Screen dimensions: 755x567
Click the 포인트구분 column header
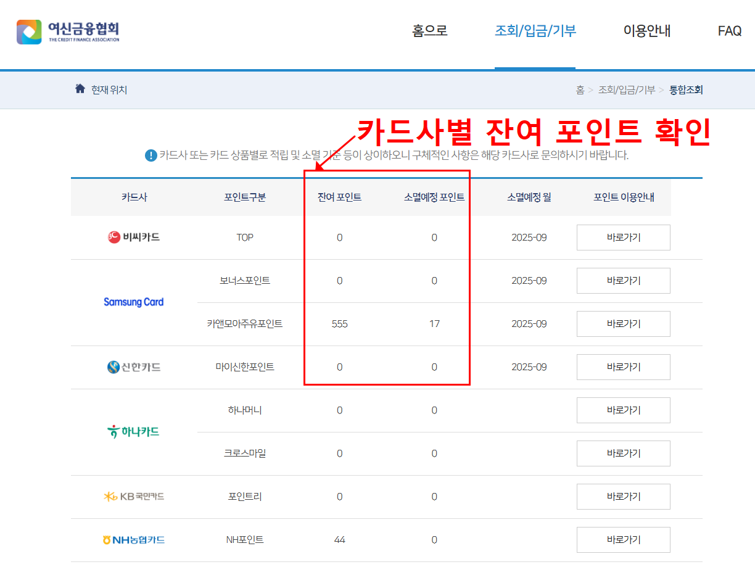pos(245,197)
